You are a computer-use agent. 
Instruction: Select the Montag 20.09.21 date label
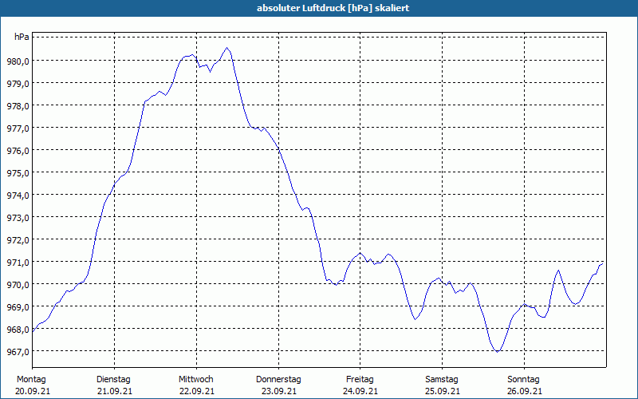tap(33, 385)
